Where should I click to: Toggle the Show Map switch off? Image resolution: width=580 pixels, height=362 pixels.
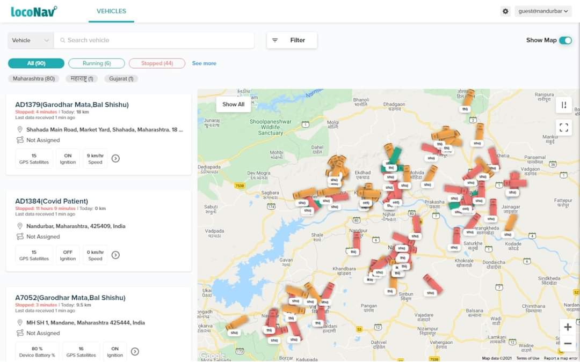coord(565,40)
